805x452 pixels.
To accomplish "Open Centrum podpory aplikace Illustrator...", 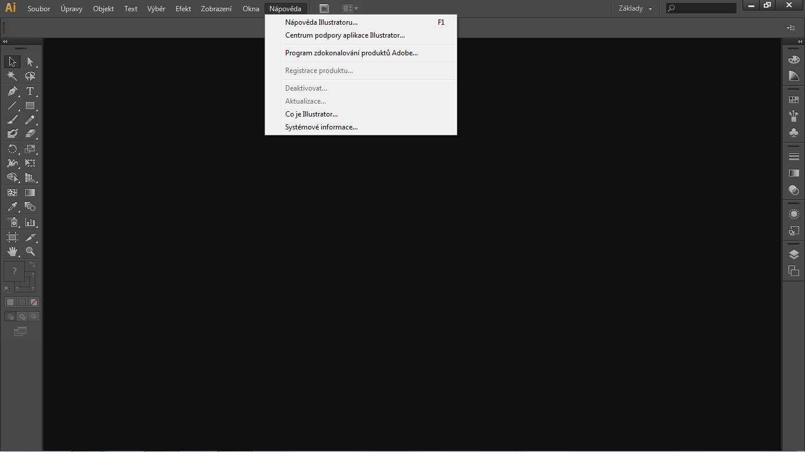I will click(x=361, y=35).
